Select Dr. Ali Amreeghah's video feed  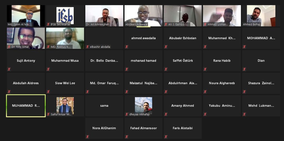[104, 16]
